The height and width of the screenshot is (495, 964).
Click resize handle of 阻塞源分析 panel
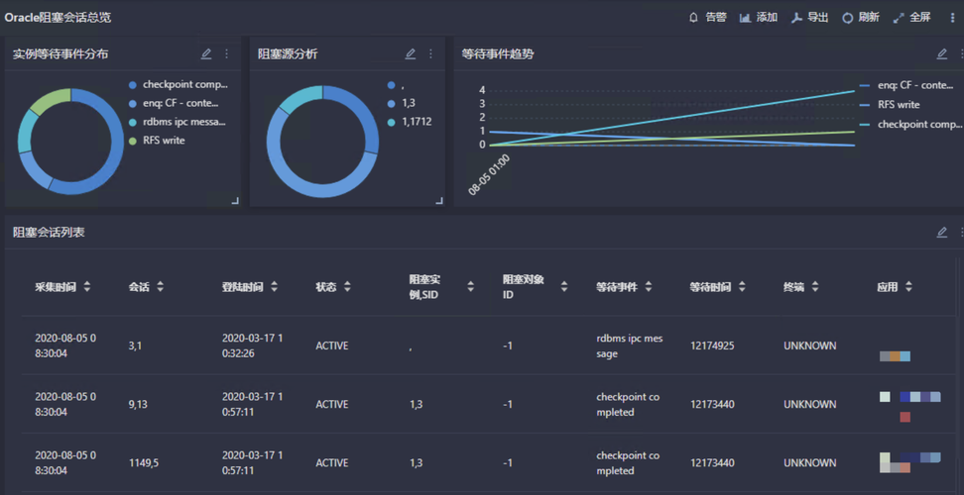[439, 201]
